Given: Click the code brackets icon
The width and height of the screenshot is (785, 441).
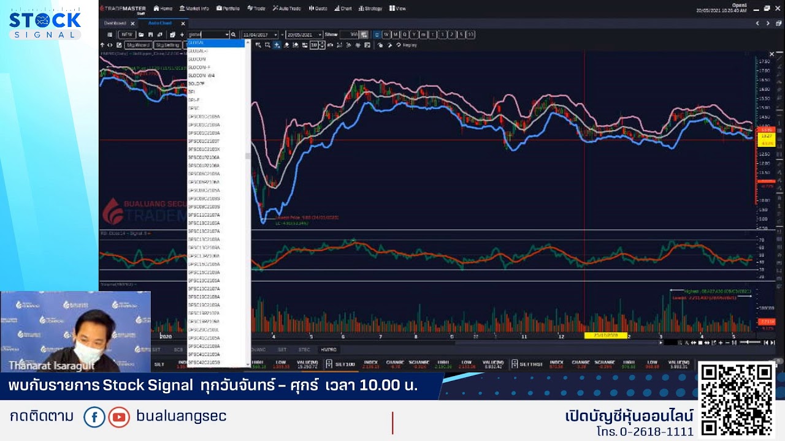Looking at the screenshot, I should [x=110, y=45].
